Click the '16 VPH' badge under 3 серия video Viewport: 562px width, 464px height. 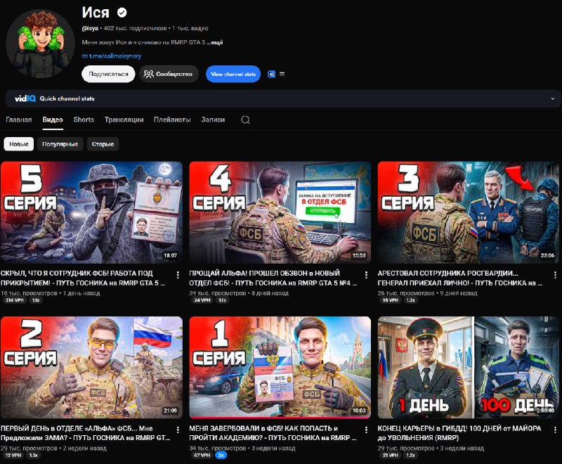click(391, 300)
